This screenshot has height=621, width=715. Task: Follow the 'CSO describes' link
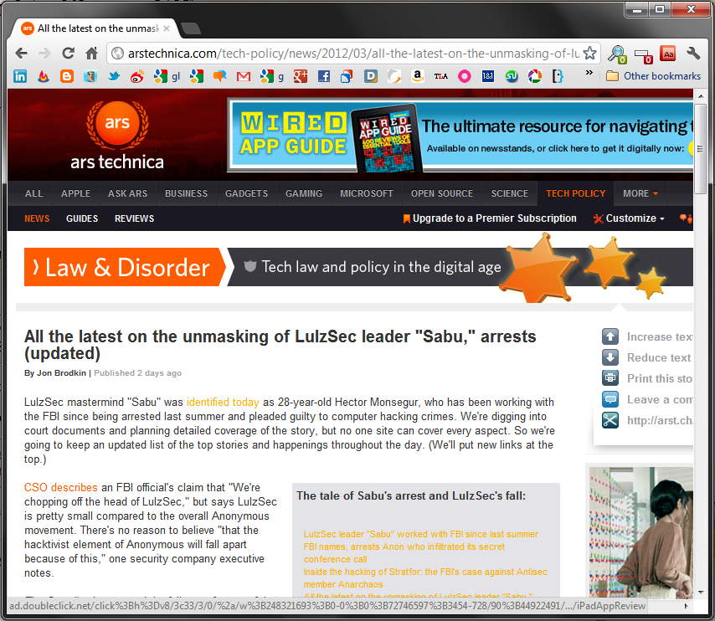[x=60, y=487]
